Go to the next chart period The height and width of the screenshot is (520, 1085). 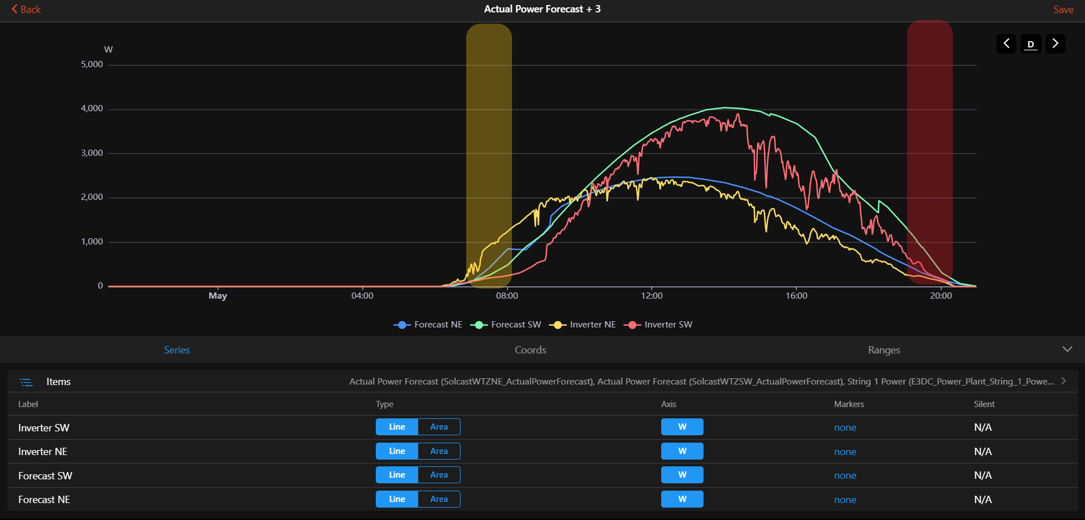coord(1055,43)
